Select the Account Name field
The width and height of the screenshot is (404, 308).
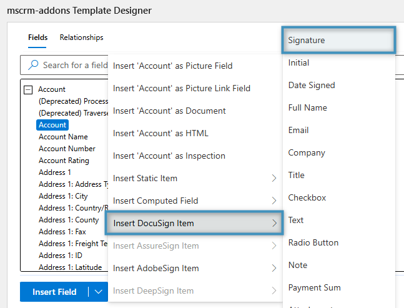[63, 137]
